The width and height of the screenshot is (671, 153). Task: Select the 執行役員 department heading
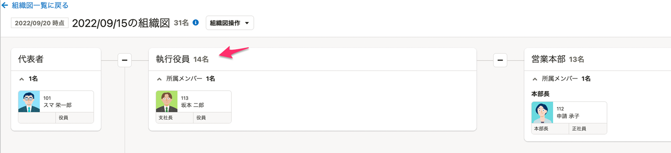tap(172, 59)
